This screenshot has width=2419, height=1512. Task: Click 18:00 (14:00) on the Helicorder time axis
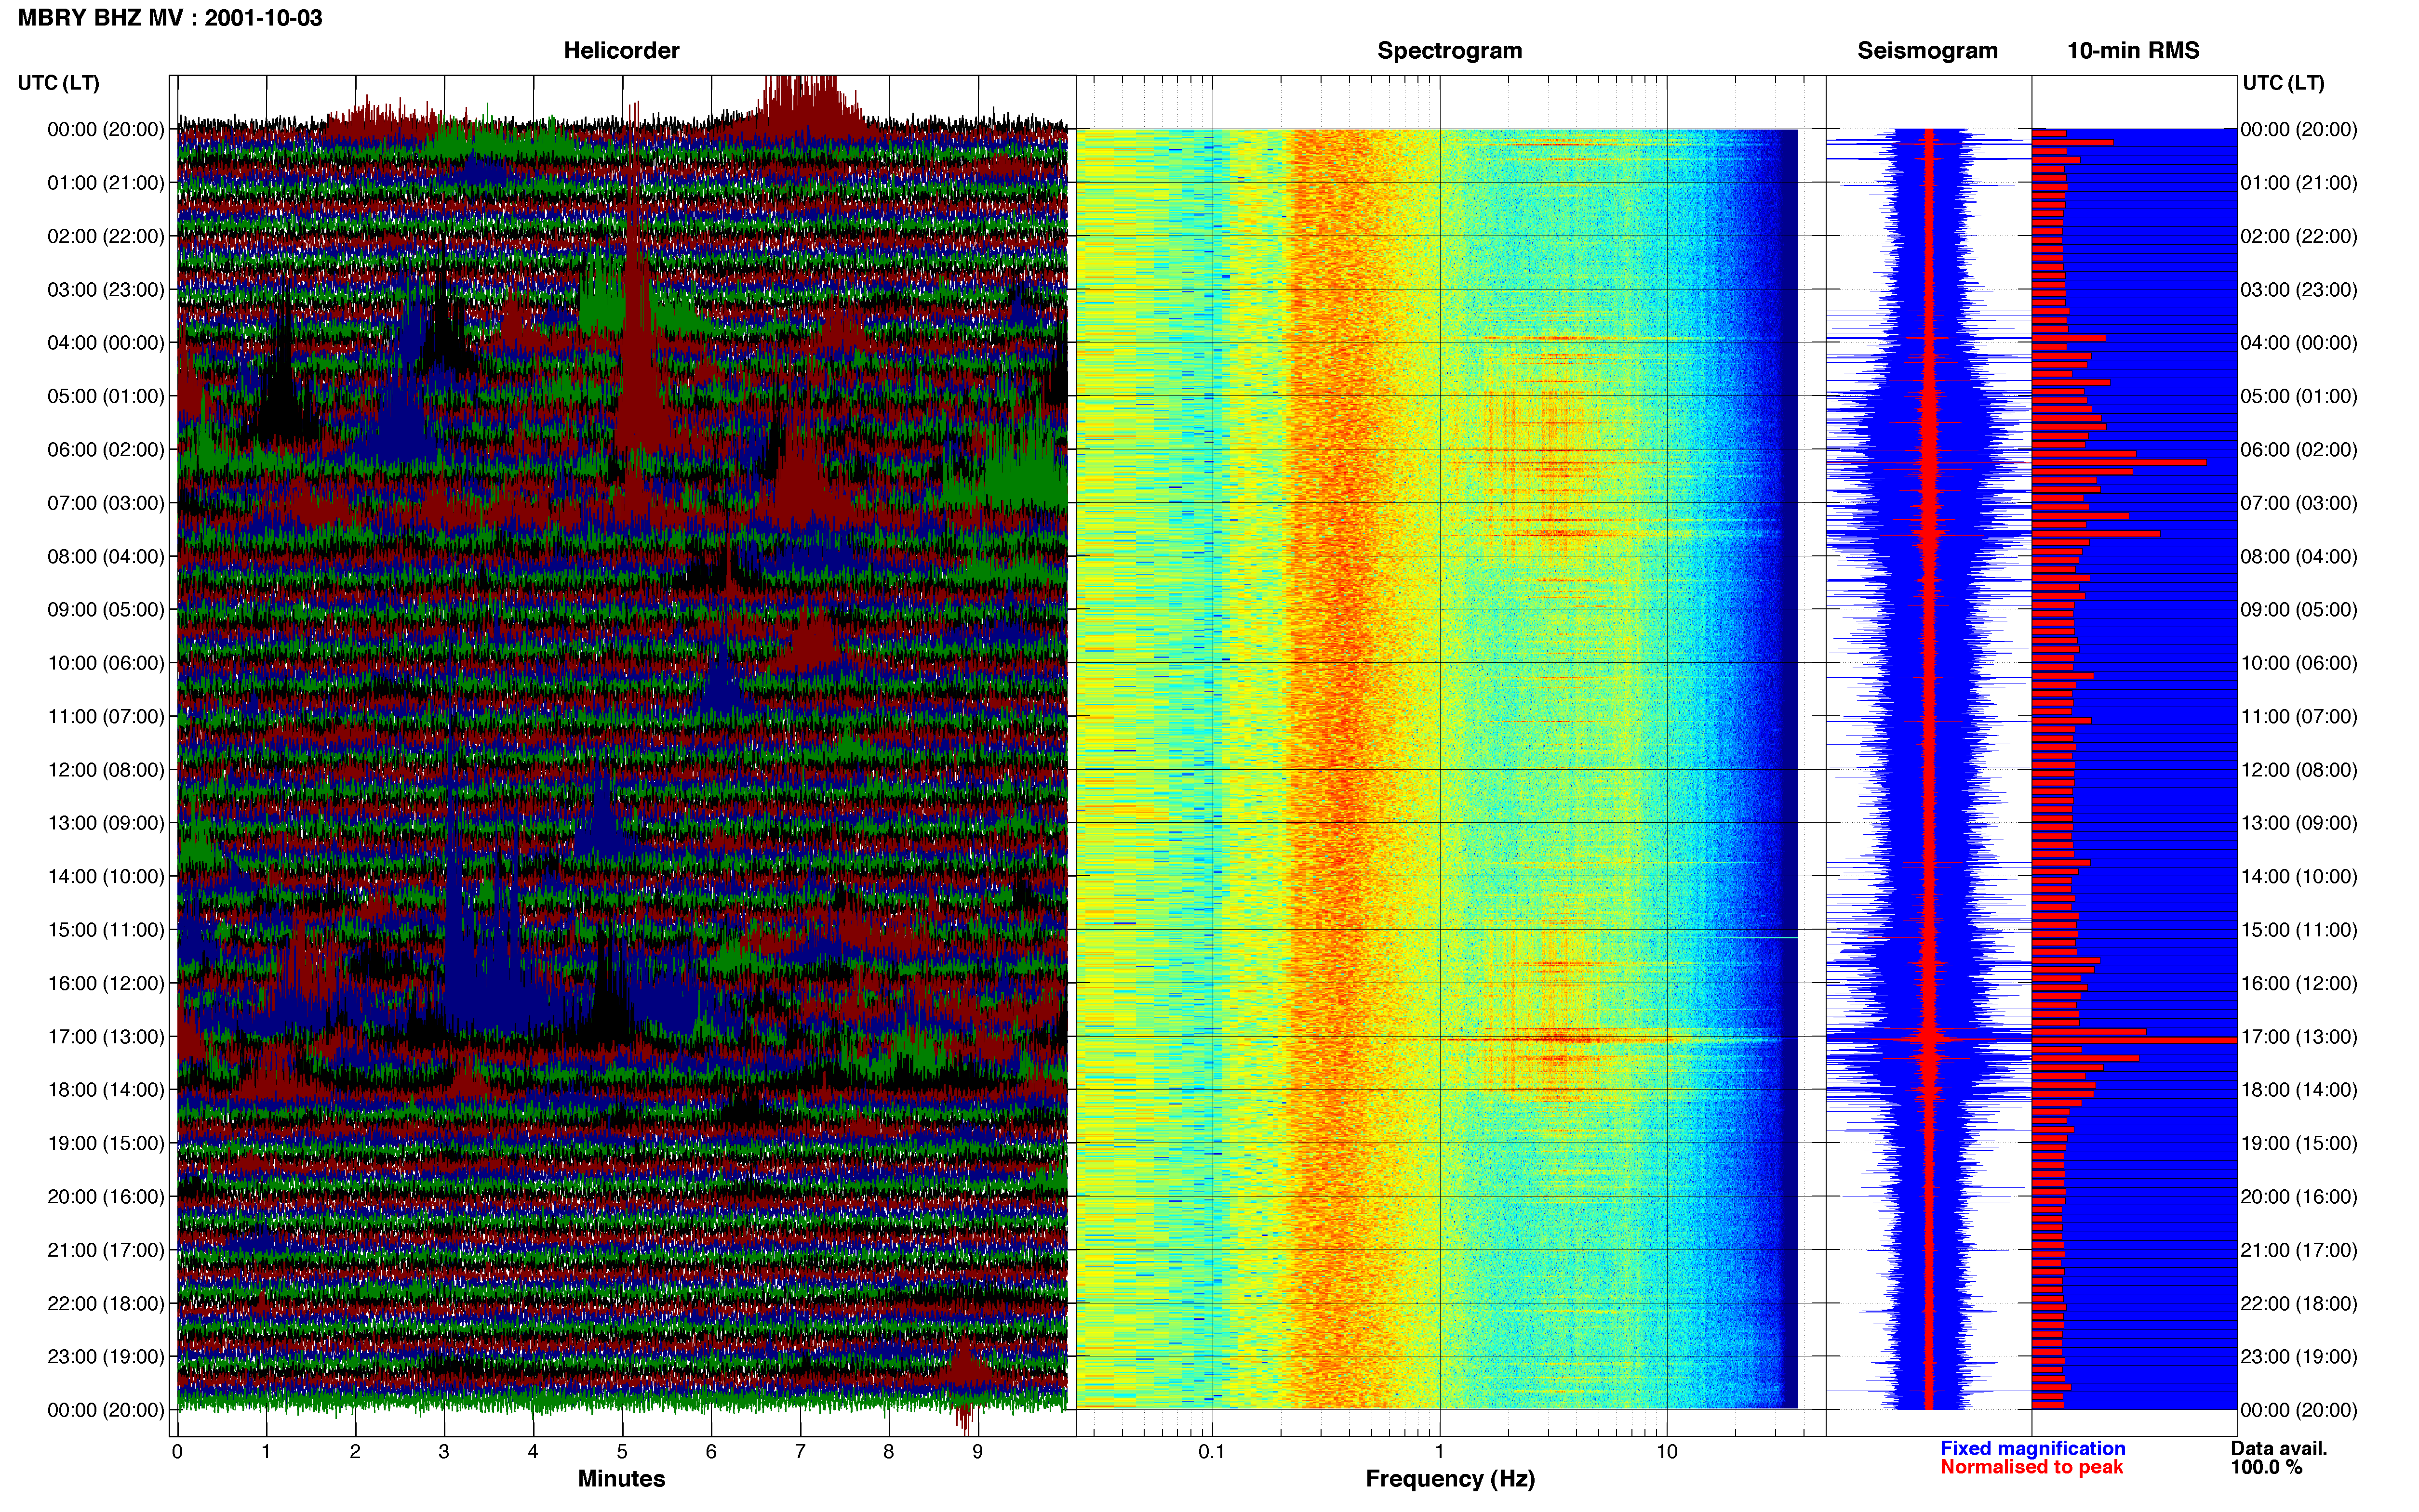tap(106, 1090)
